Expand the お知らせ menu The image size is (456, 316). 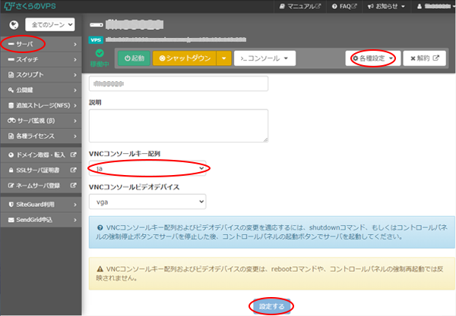click(x=386, y=6)
